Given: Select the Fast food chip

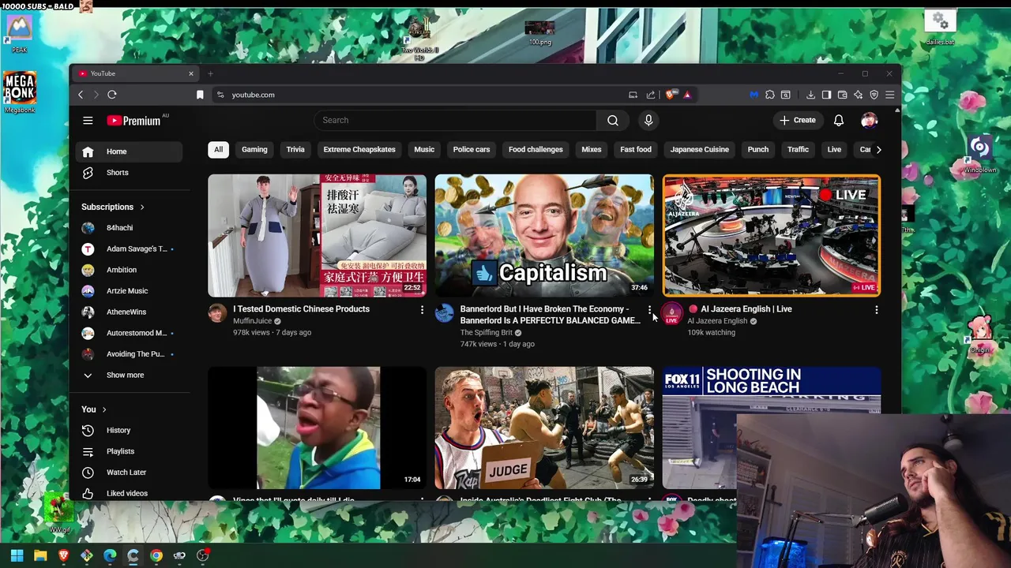Looking at the screenshot, I should pyautogui.click(x=636, y=149).
